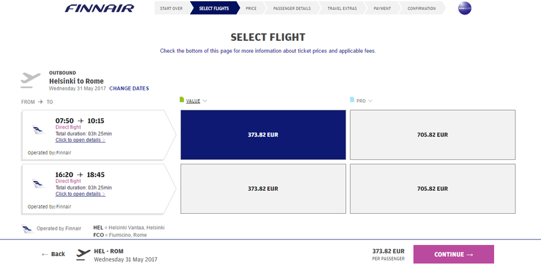Click the airplane icon in bottom summary bar
Screen dimensions: 541x266
pos(83,253)
